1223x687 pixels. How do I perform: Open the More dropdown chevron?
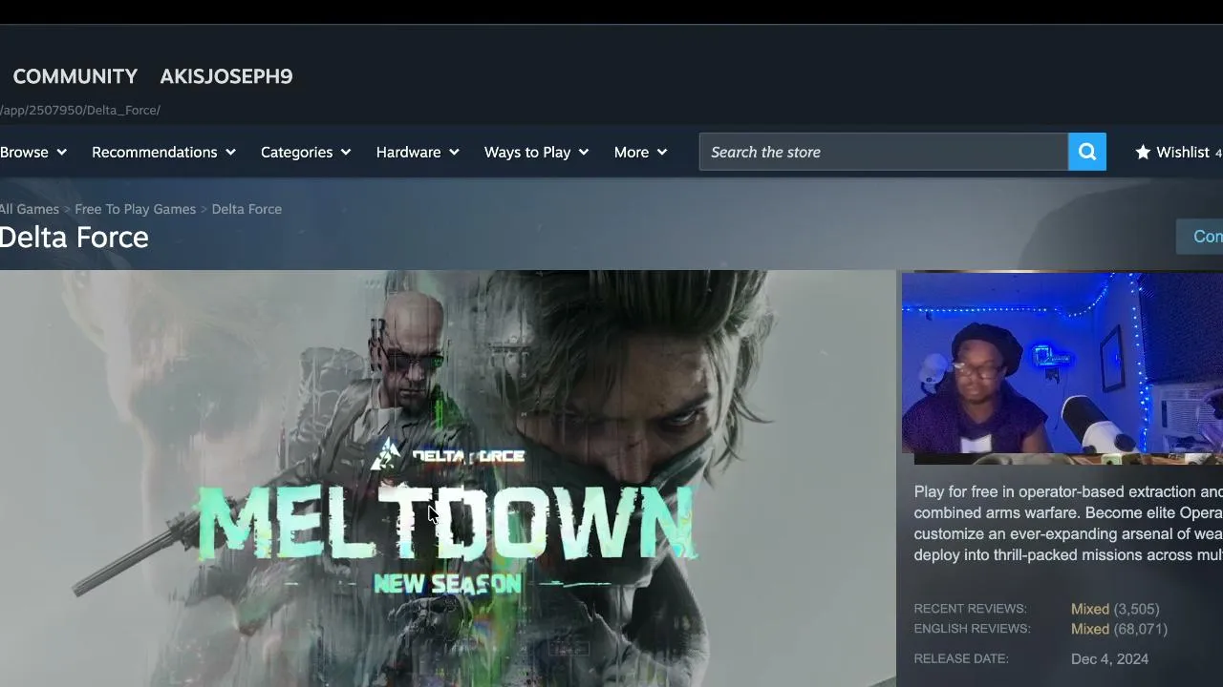tap(662, 152)
